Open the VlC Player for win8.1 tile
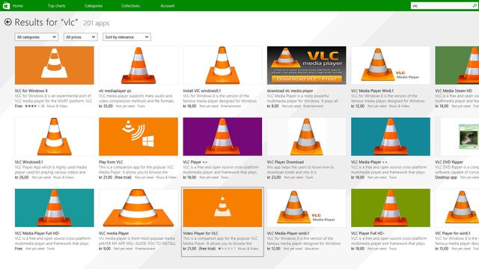Viewport: 479px width, 269px height. (x=457, y=220)
